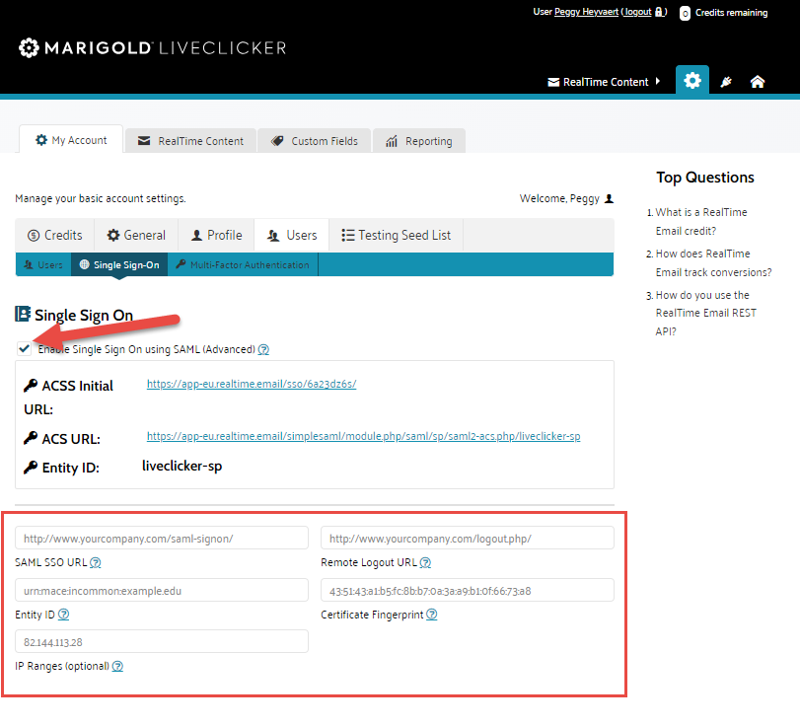Click the help icon beside Entity ID field label

point(63,615)
